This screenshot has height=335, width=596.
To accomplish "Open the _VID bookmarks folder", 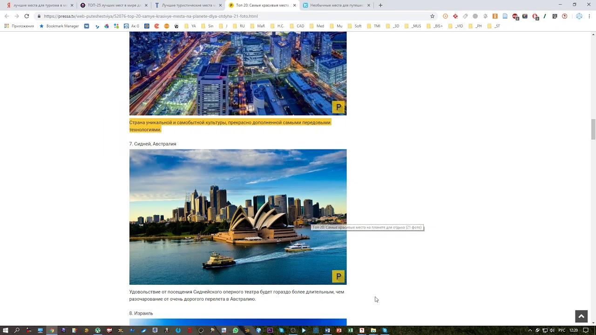I will click(455, 26).
